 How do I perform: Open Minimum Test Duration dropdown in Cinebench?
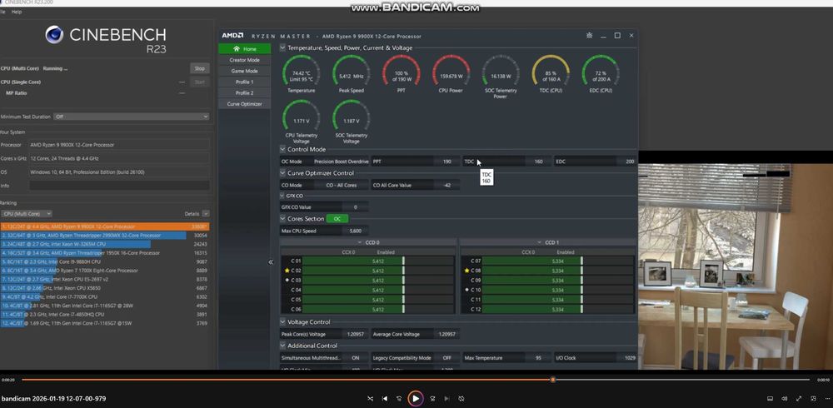pyautogui.click(x=132, y=117)
